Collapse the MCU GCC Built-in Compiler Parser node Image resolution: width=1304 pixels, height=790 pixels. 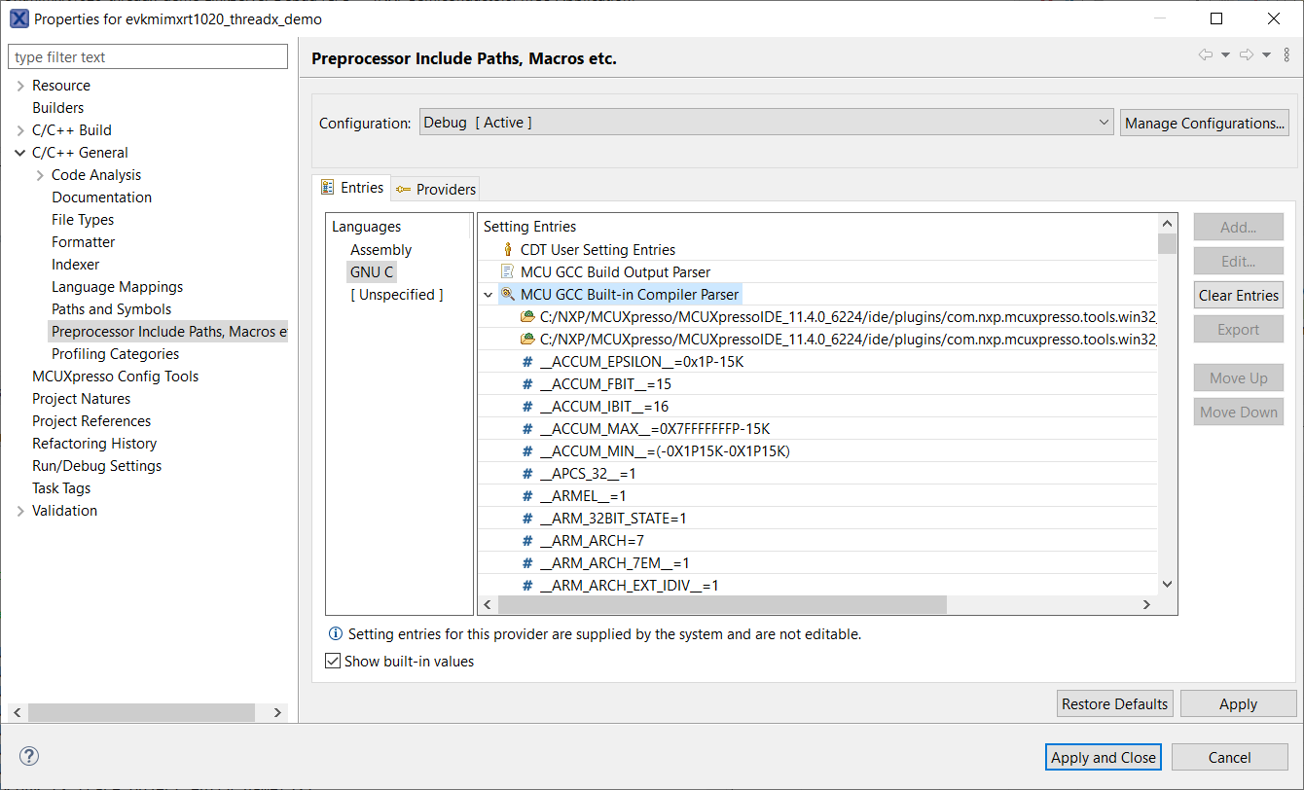[489, 295]
